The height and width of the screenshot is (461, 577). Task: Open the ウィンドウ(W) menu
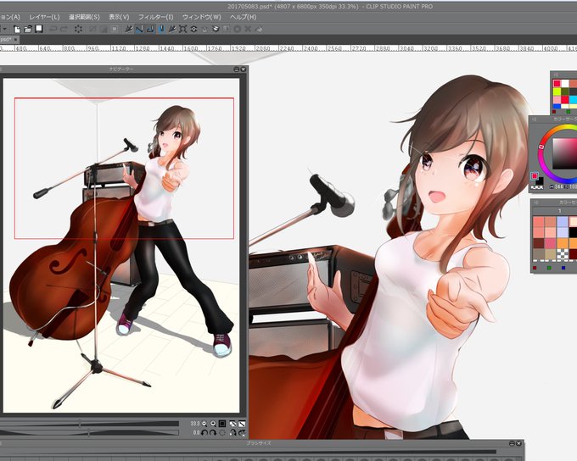point(202,17)
